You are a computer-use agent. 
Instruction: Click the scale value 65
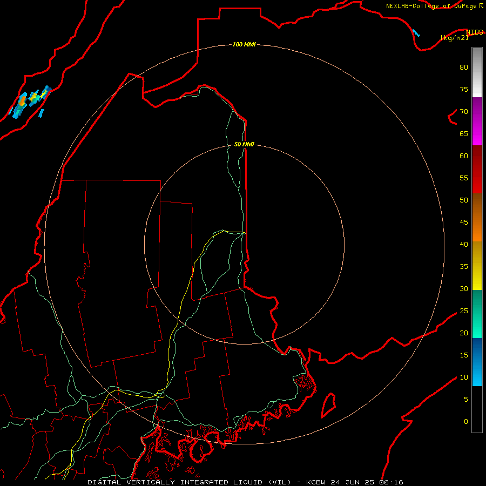coord(464,133)
